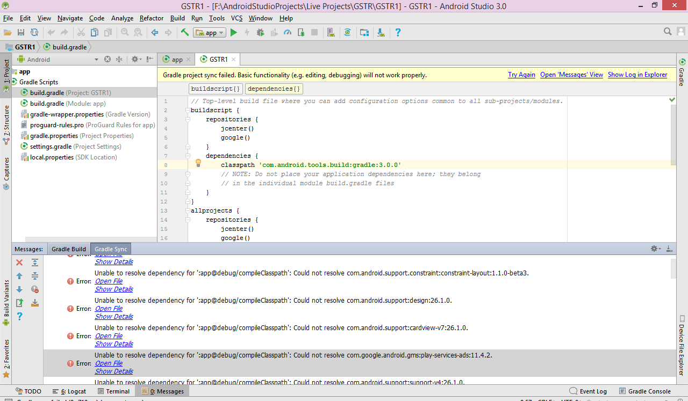Click the scroll from source target icon

pos(107,59)
